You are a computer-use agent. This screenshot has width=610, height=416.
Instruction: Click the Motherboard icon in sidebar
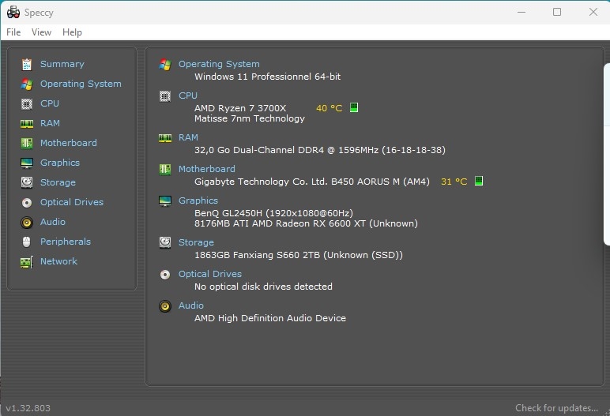coord(26,143)
